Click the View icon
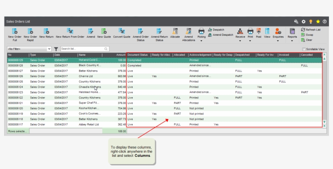 point(267,31)
